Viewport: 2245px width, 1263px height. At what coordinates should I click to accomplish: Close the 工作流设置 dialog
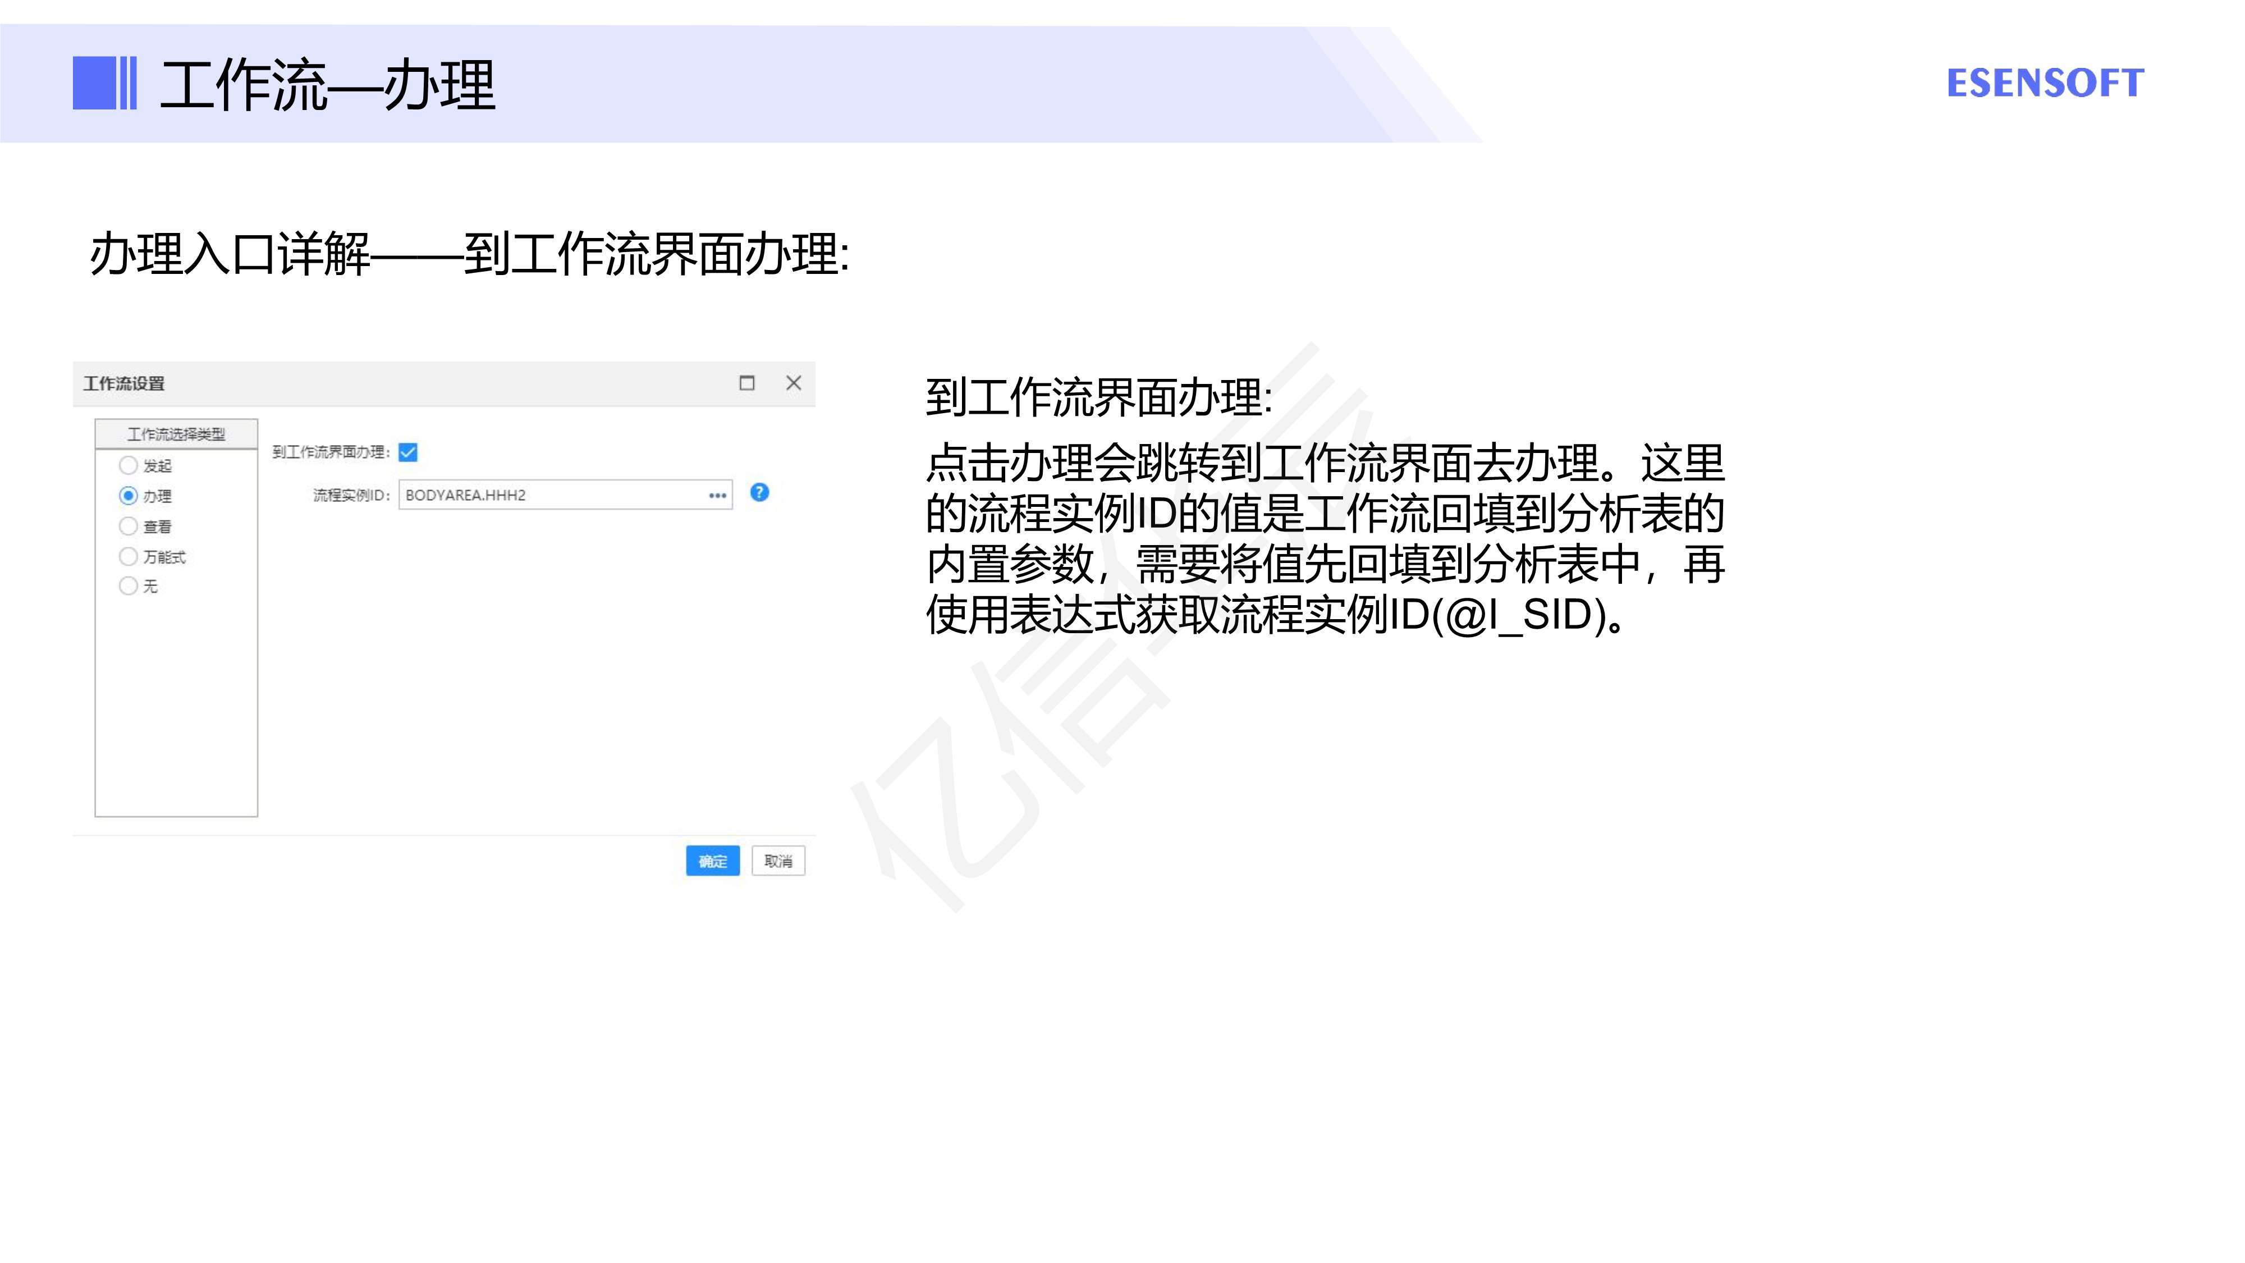tap(793, 383)
